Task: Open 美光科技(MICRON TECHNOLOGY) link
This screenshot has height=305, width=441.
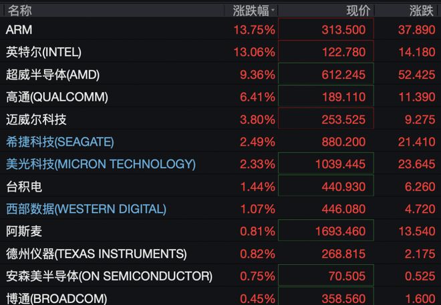Action: 101,164
